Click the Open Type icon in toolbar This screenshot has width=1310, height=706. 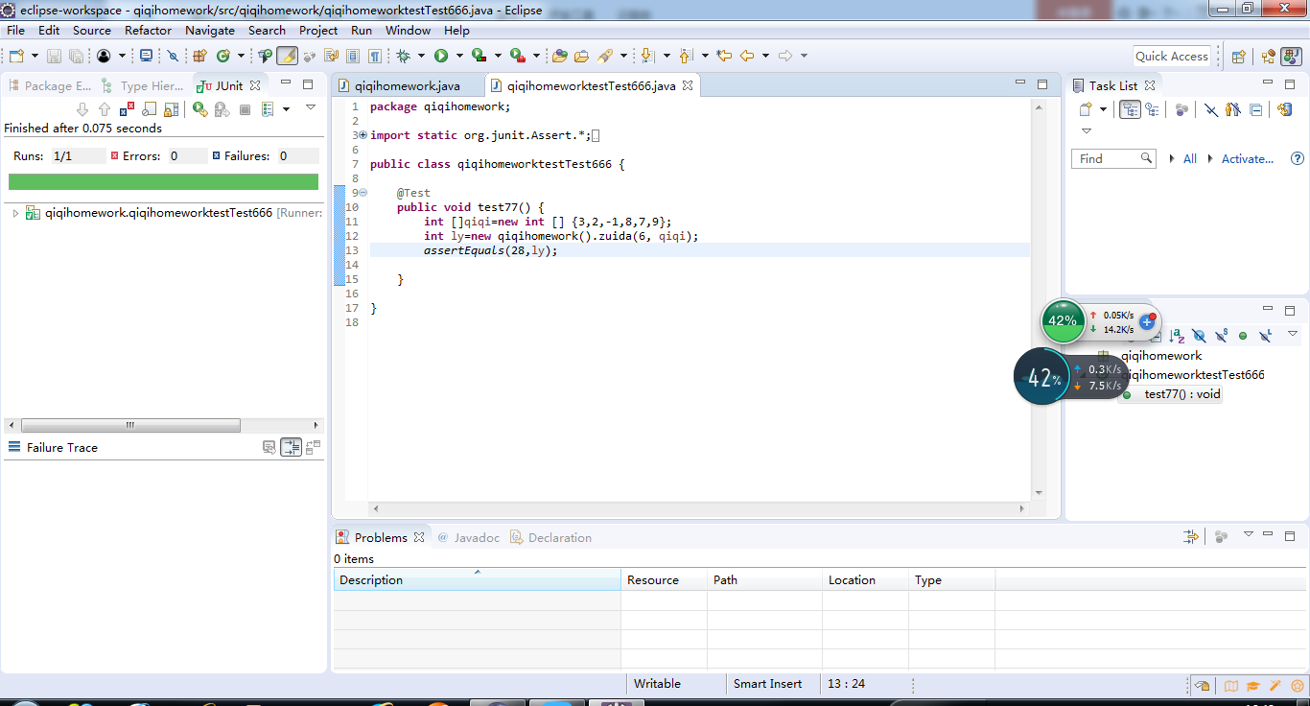coord(560,56)
